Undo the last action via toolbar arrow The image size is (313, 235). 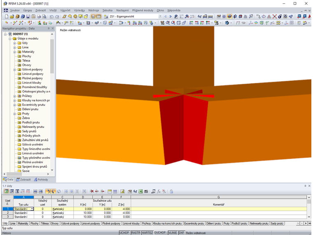coord(51,16)
